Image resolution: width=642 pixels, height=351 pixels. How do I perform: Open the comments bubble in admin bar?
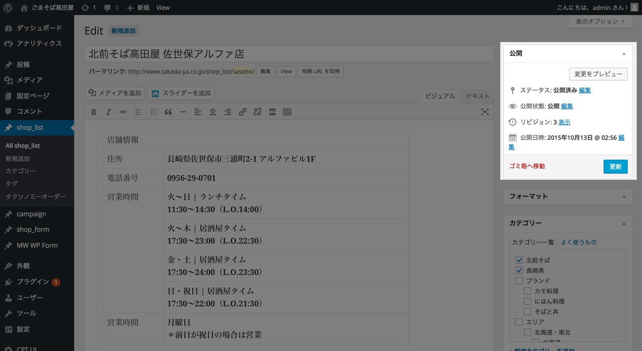pyautogui.click(x=111, y=8)
